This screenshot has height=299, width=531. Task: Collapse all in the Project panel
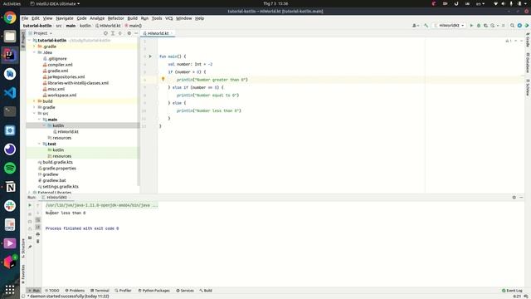[119, 33]
